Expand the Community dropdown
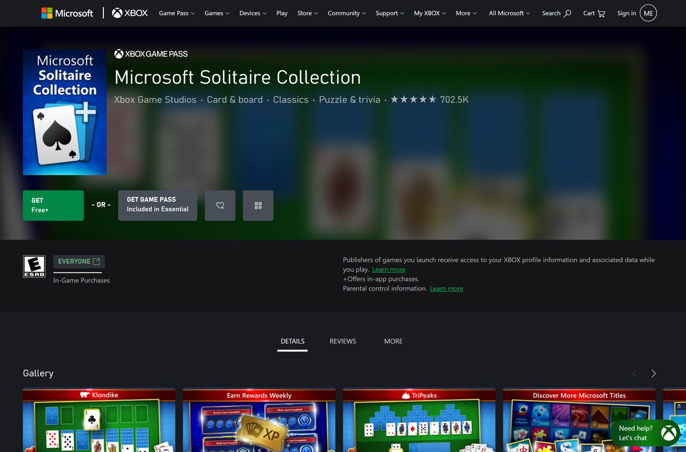 tap(346, 13)
